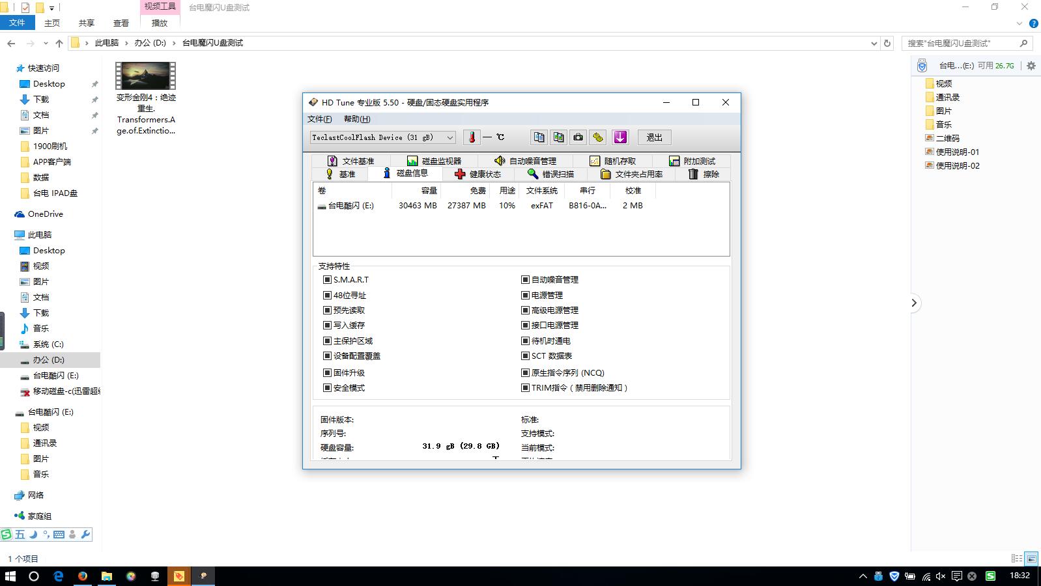Select 系统 (C:) drive in navigation pane

48,344
